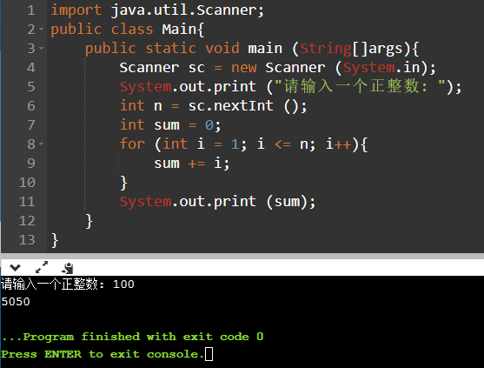Collapse the class Main fold arrow on line 2
This screenshot has height=368, width=484.
pyautogui.click(x=42, y=30)
